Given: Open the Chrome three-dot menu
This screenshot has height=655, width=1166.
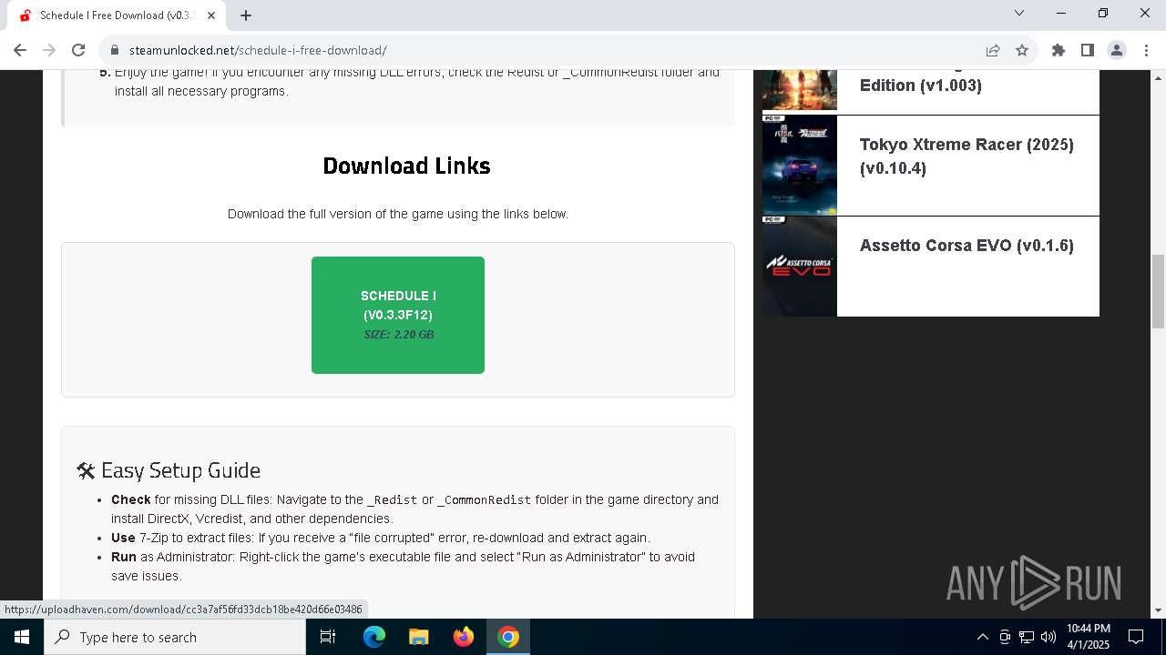Looking at the screenshot, I should pyautogui.click(x=1146, y=50).
